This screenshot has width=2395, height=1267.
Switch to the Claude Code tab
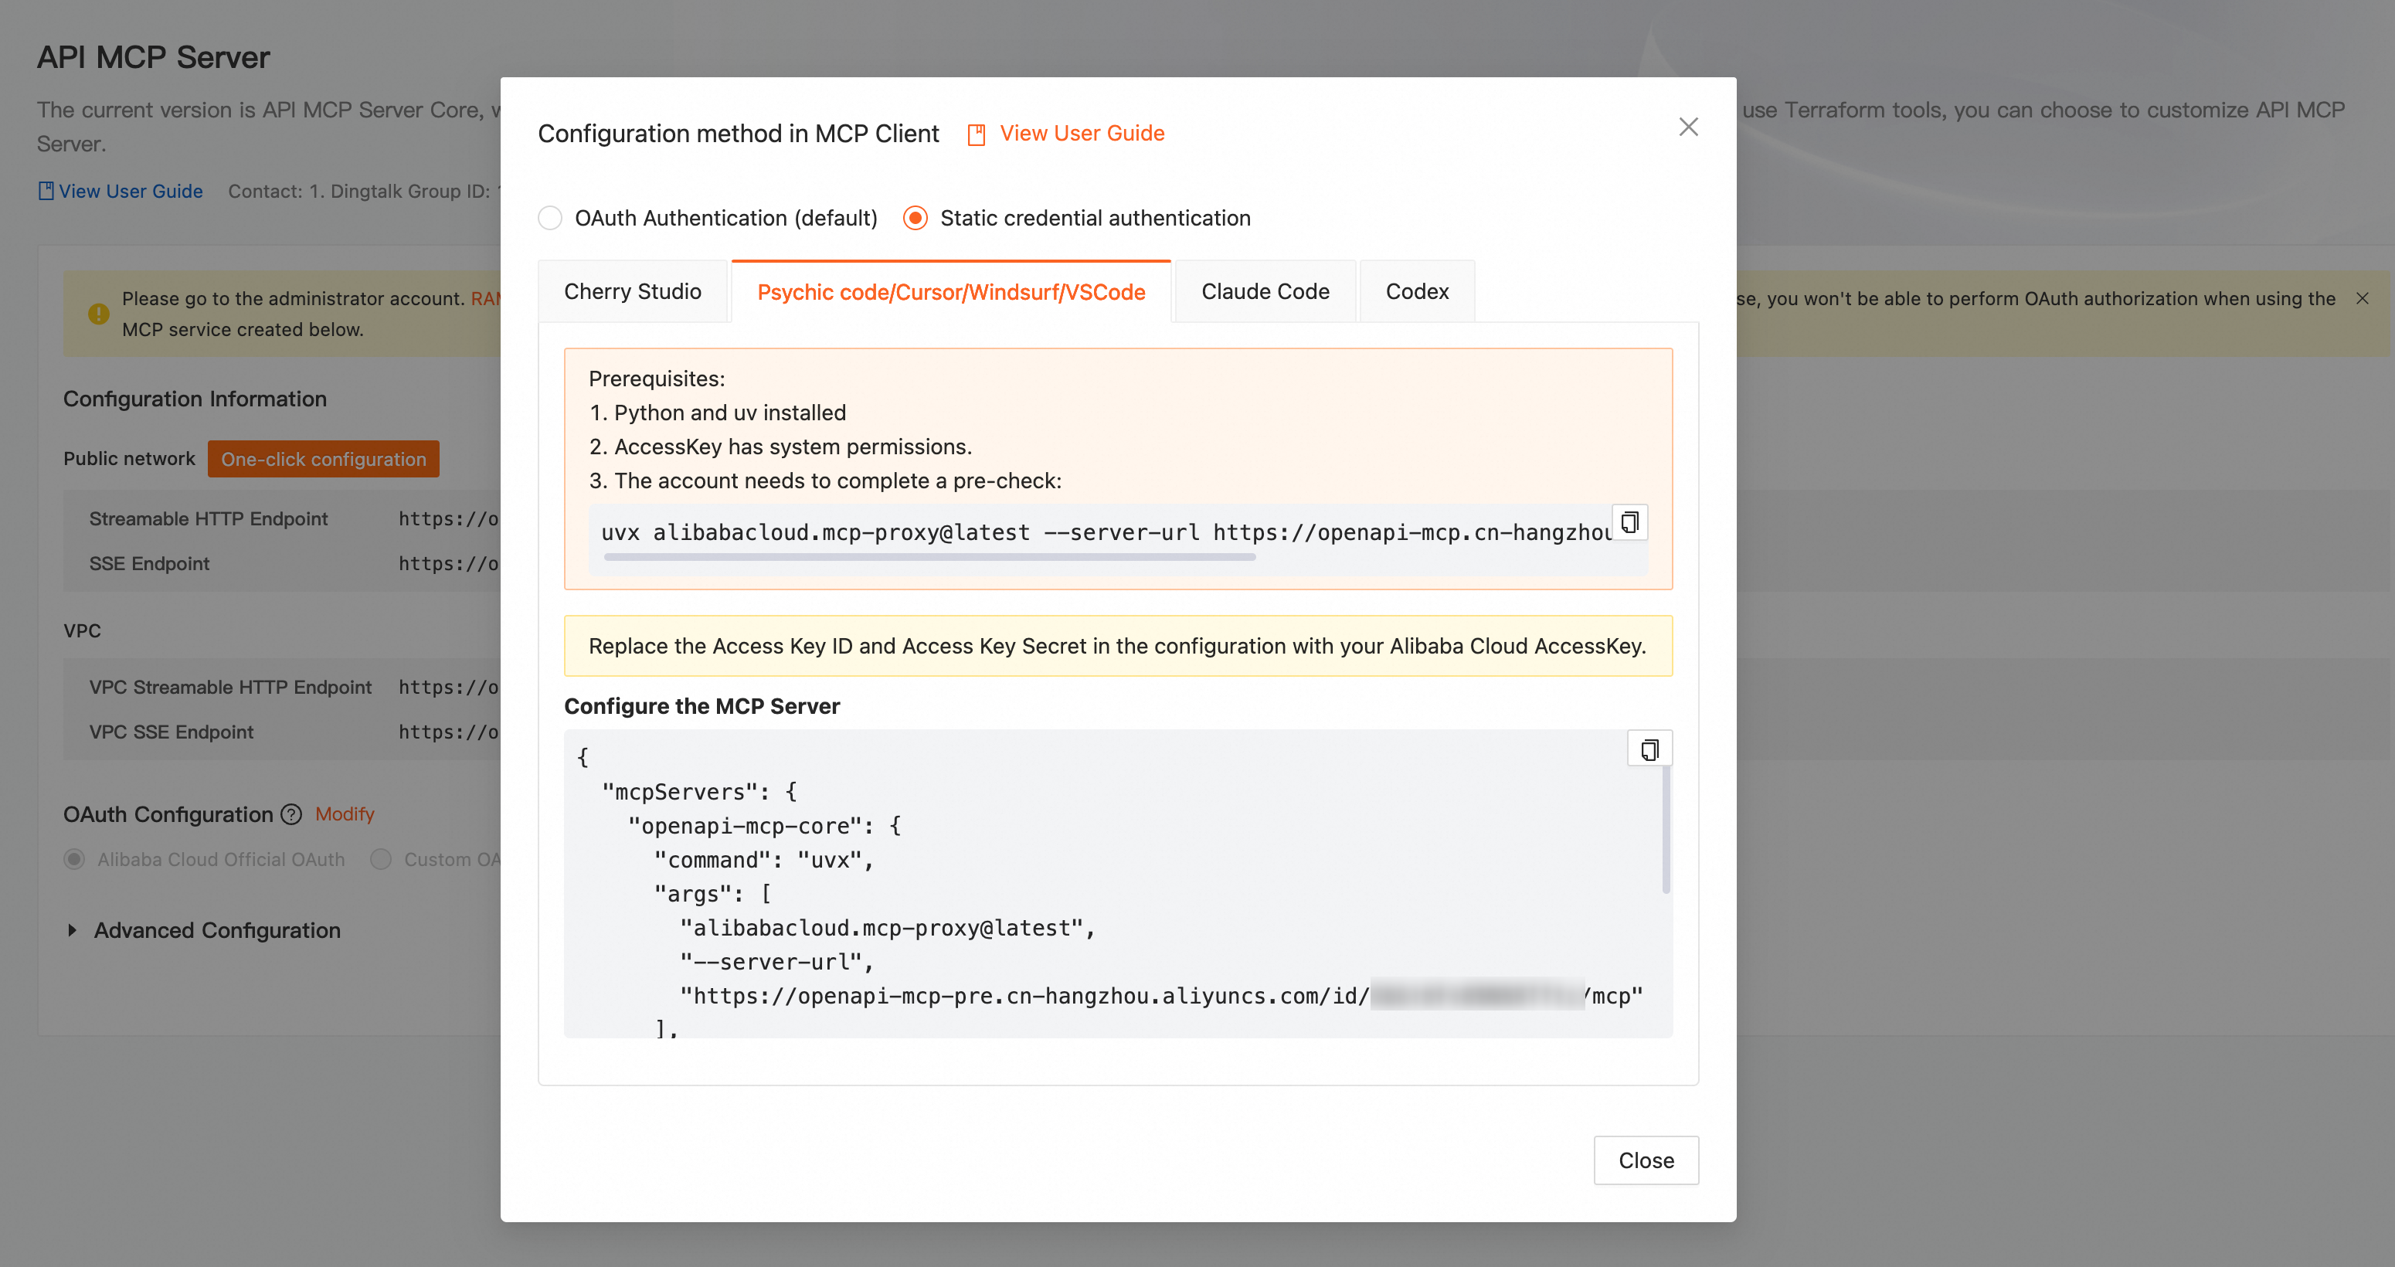coord(1265,292)
